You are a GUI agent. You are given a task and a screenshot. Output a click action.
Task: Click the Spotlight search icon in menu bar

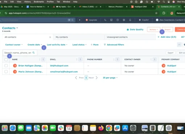click(164, 2)
